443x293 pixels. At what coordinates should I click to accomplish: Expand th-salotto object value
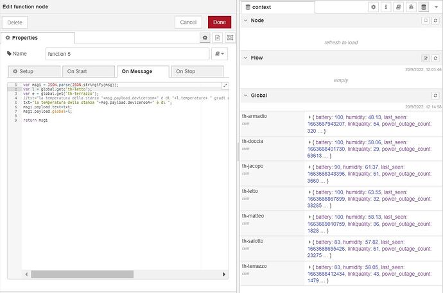coord(309,242)
